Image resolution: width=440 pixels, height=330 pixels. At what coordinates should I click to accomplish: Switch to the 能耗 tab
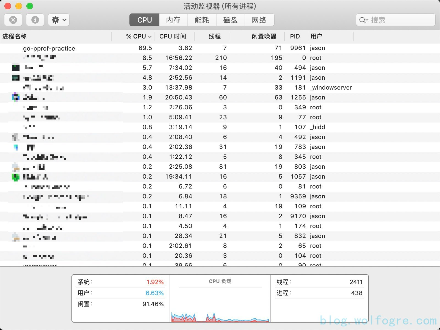click(202, 20)
